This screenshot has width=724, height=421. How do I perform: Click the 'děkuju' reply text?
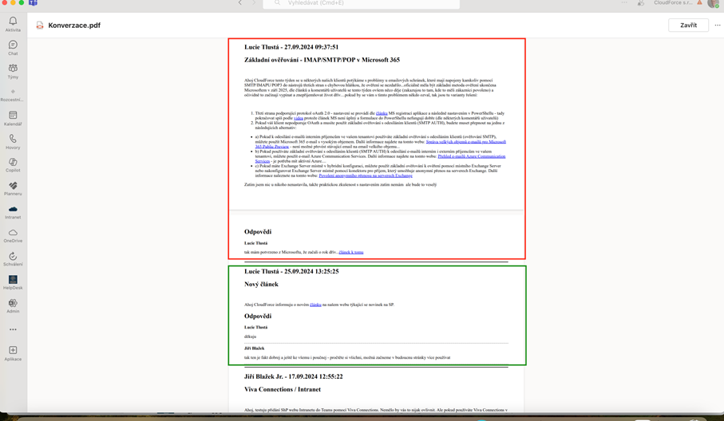click(251, 336)
